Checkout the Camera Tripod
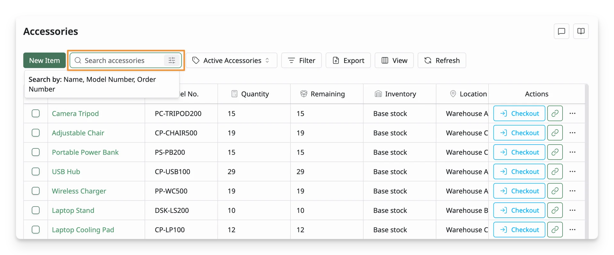The height and width of the screenshot is (255, 614). click(x=519, y=113)
